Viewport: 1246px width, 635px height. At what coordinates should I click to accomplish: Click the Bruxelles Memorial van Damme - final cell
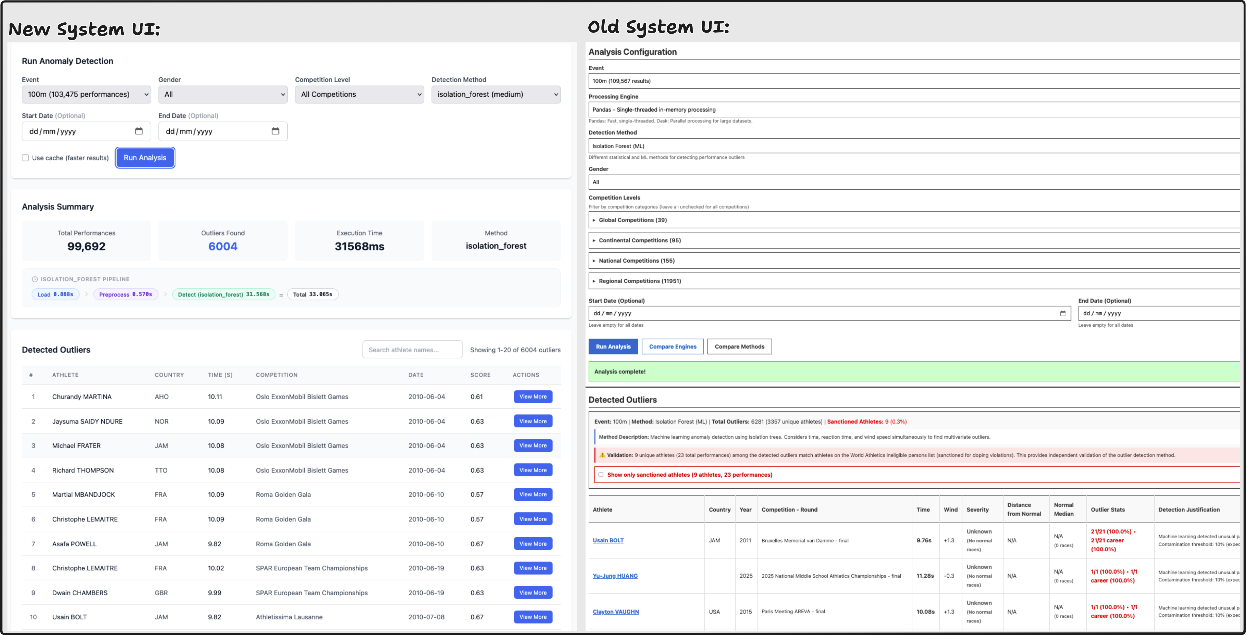point(805,540)
